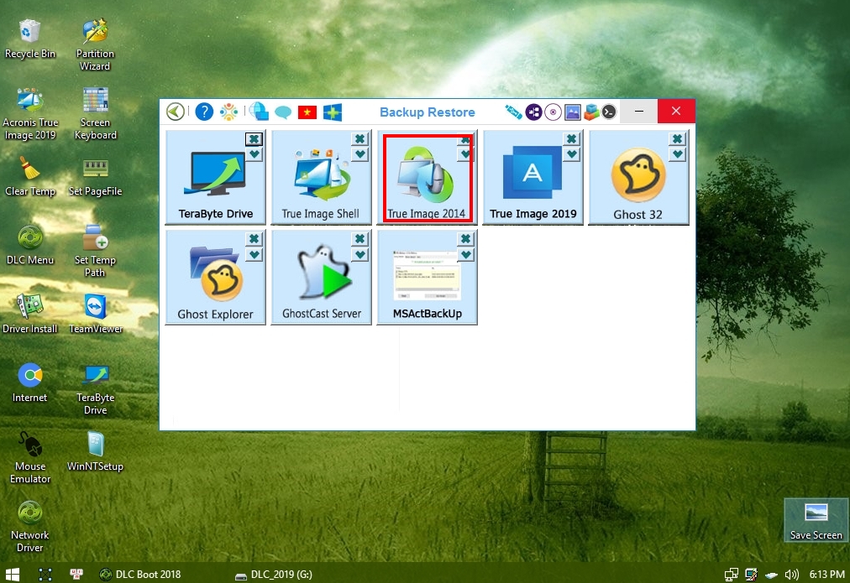Click the network tray icon

tap(732, 575)
